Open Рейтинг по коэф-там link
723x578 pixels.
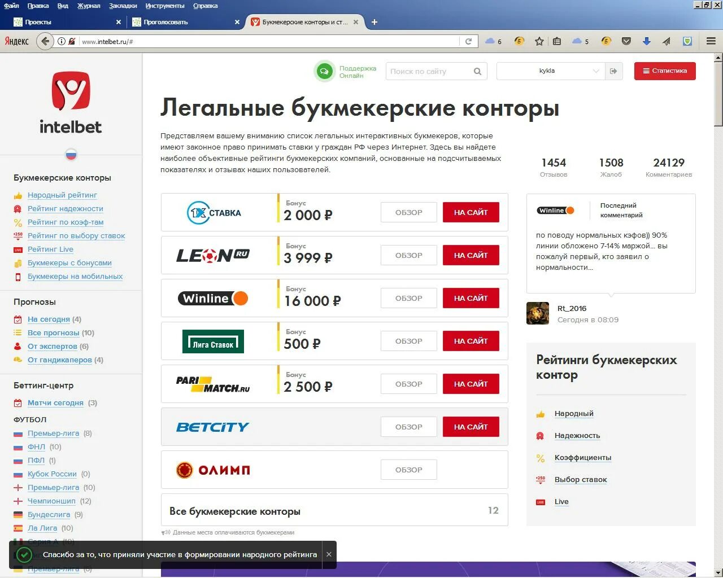(x=66, y=222)
